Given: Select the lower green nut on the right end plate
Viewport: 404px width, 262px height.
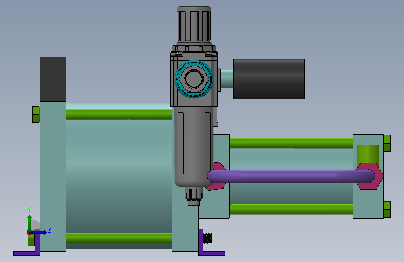Looking at the screenshot, I should coord(388,209).
